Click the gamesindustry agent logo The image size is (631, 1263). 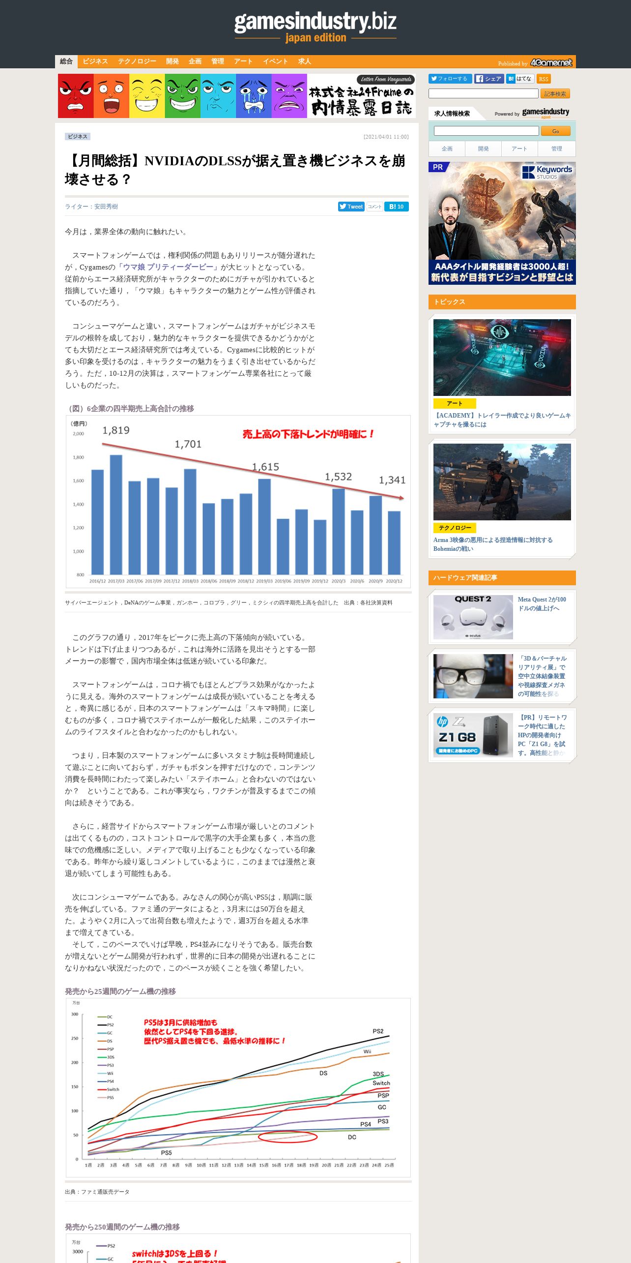pyautogui.click(x=545, y=113)
